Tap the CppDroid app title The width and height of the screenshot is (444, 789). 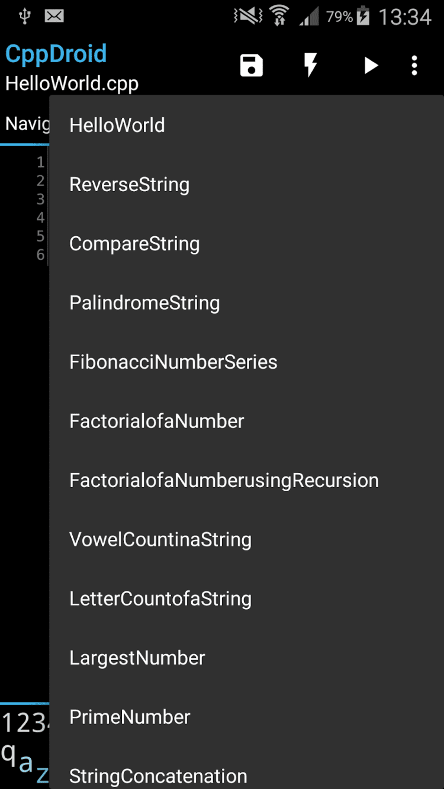tap(56, 54)
